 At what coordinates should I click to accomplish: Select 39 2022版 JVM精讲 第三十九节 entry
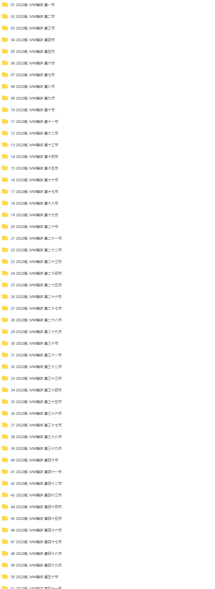click(x=36, y=449)
